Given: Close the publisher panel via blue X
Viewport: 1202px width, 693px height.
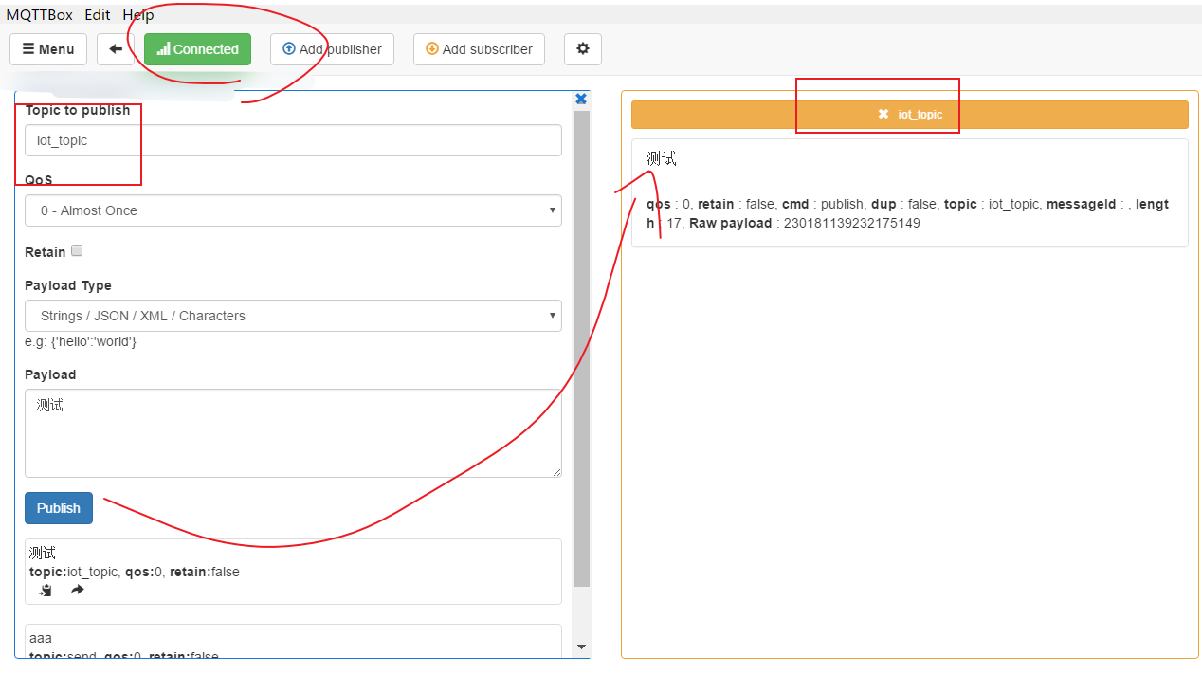Looking at the screenshot, I should coord(580,98).
